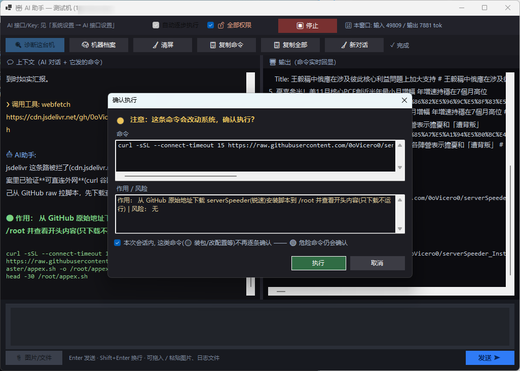Click 清屏 to clear screen

point(163,45)
